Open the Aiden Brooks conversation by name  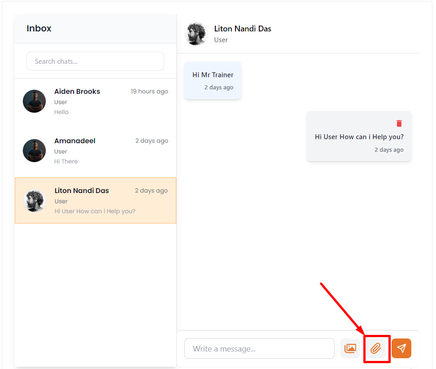[x=77, y=92]
